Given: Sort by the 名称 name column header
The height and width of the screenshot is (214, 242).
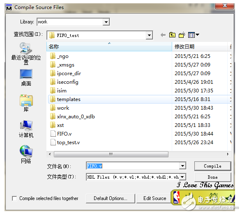Looking at the screenshot, I should coord(109,46).
